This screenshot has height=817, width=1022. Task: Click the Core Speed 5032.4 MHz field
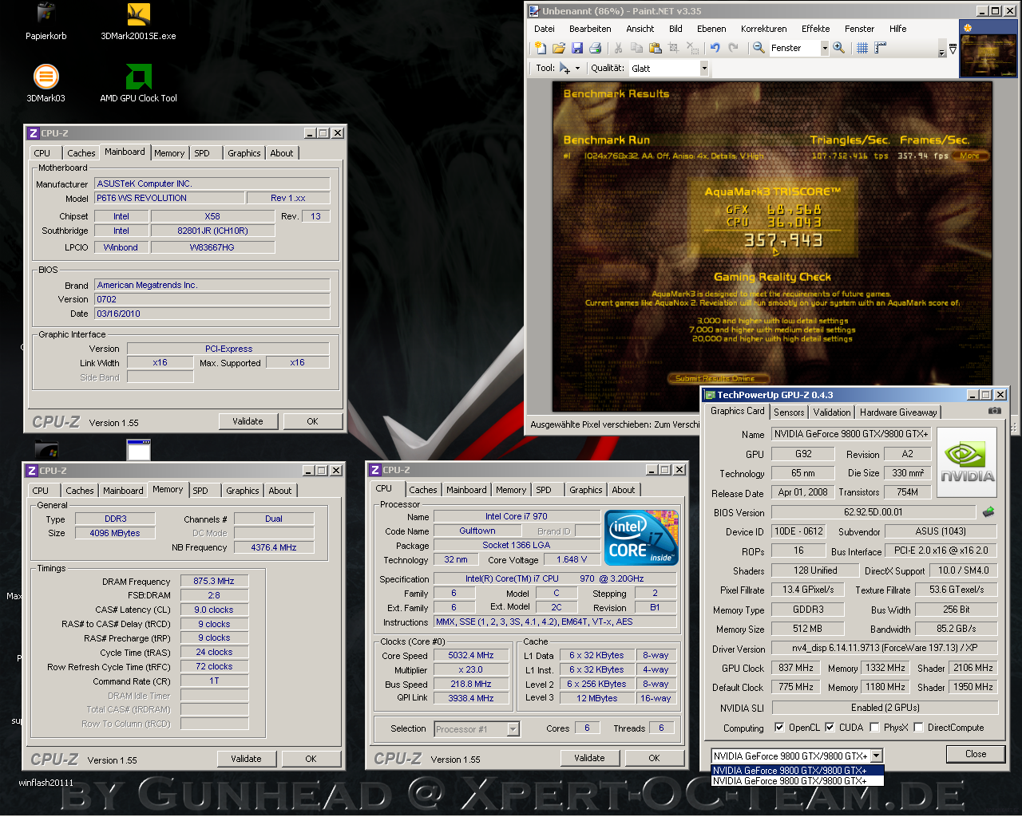470,655
